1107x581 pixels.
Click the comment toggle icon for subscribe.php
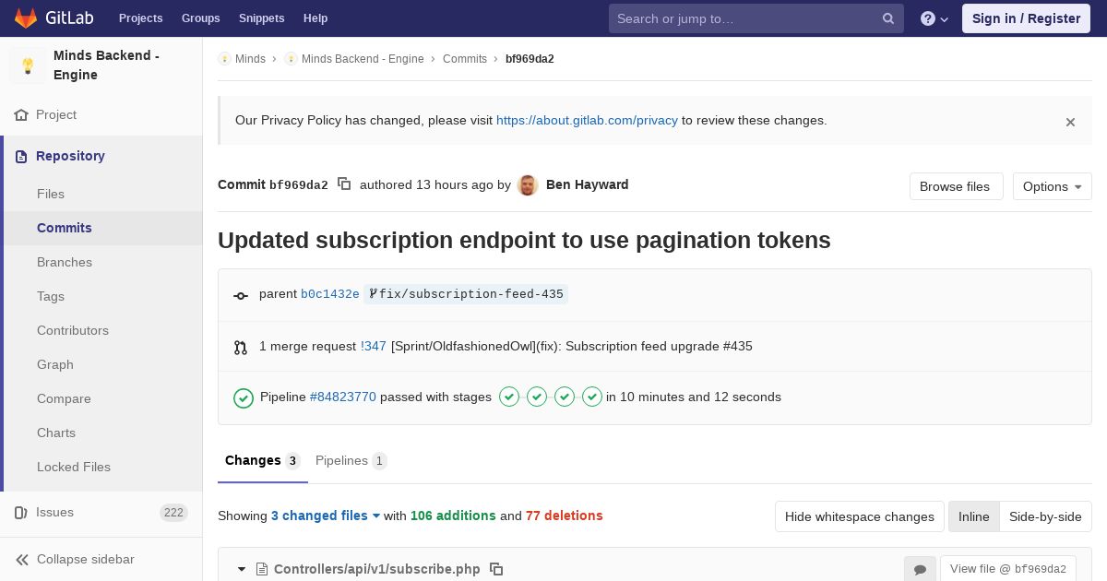click(x=920, y=570)
